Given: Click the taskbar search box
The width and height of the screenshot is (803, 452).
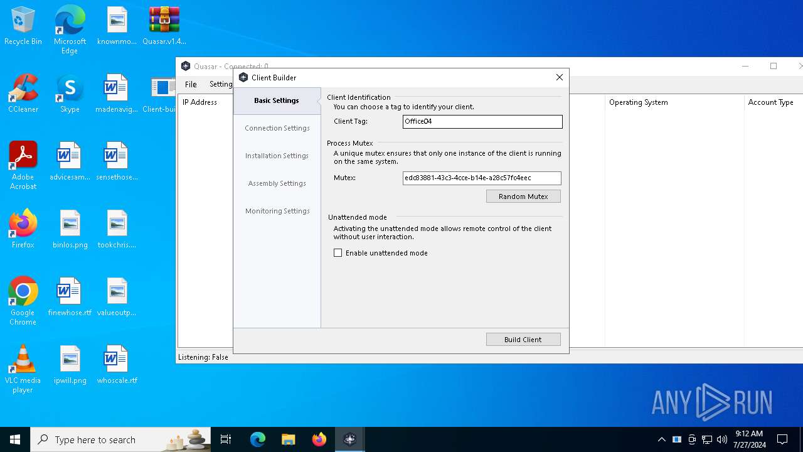Looking at the screenshot, I should 121,439.
